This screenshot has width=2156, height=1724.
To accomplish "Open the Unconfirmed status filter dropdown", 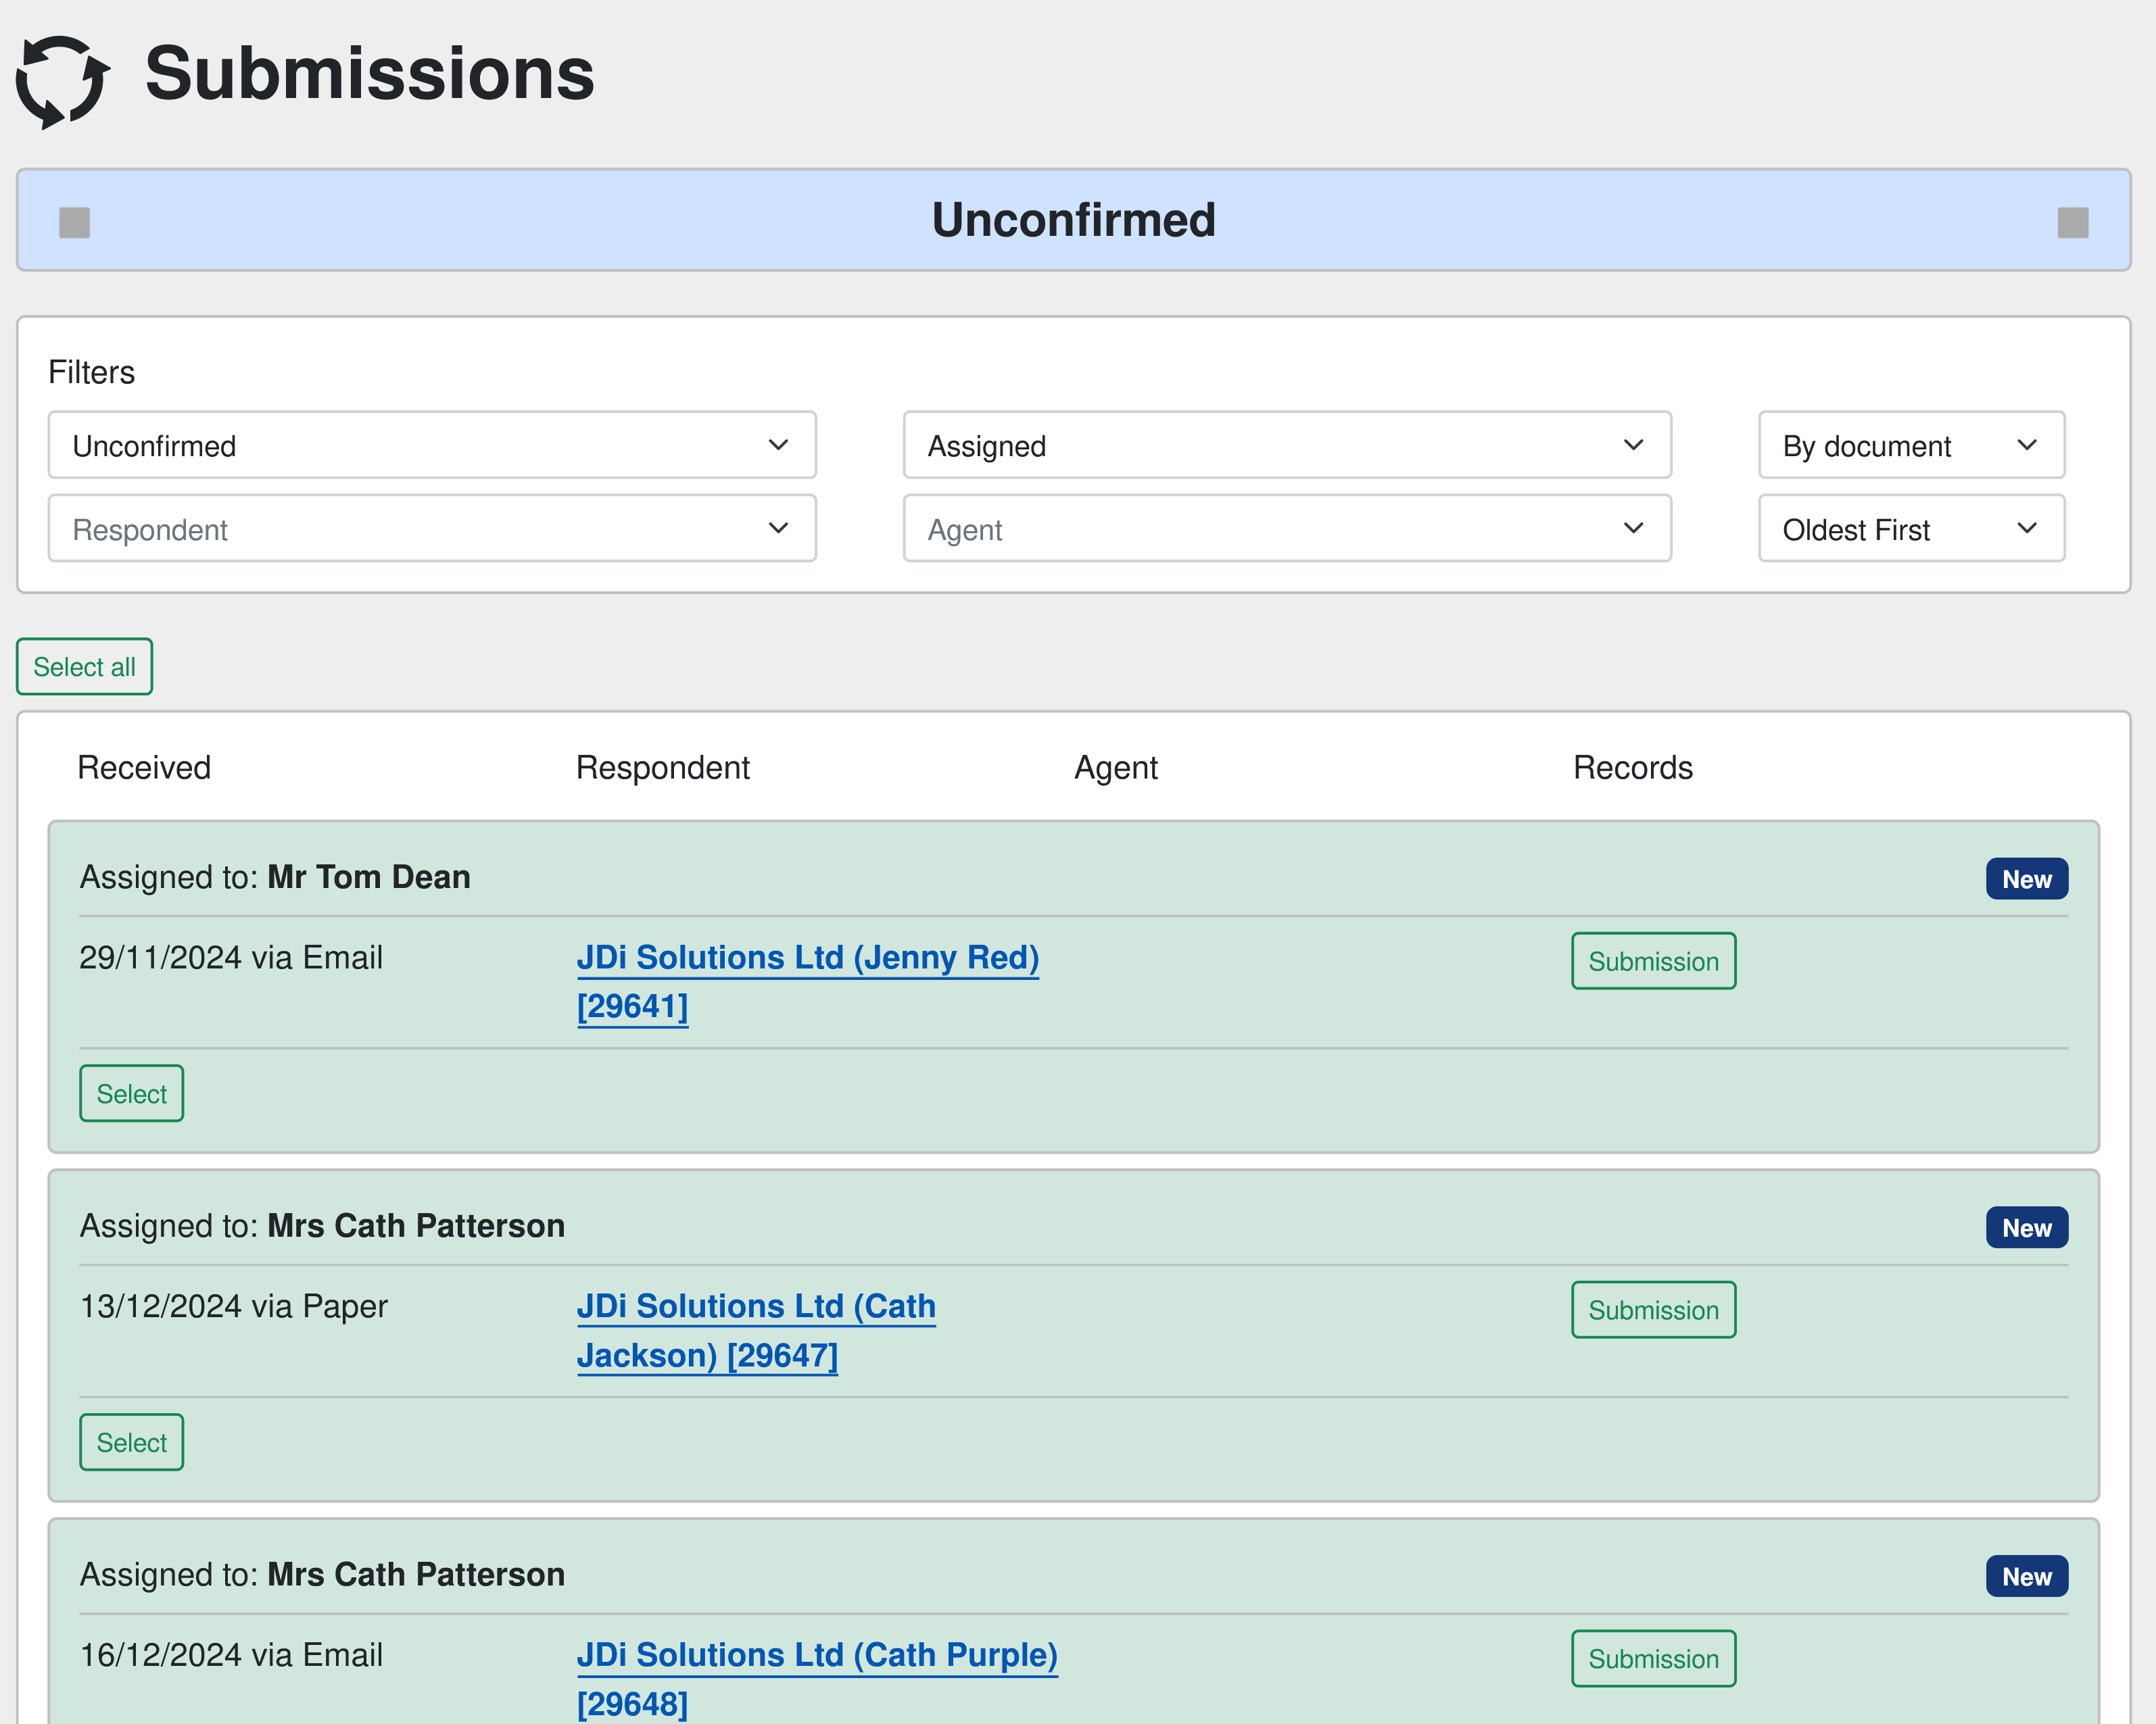I will [432, 446].
